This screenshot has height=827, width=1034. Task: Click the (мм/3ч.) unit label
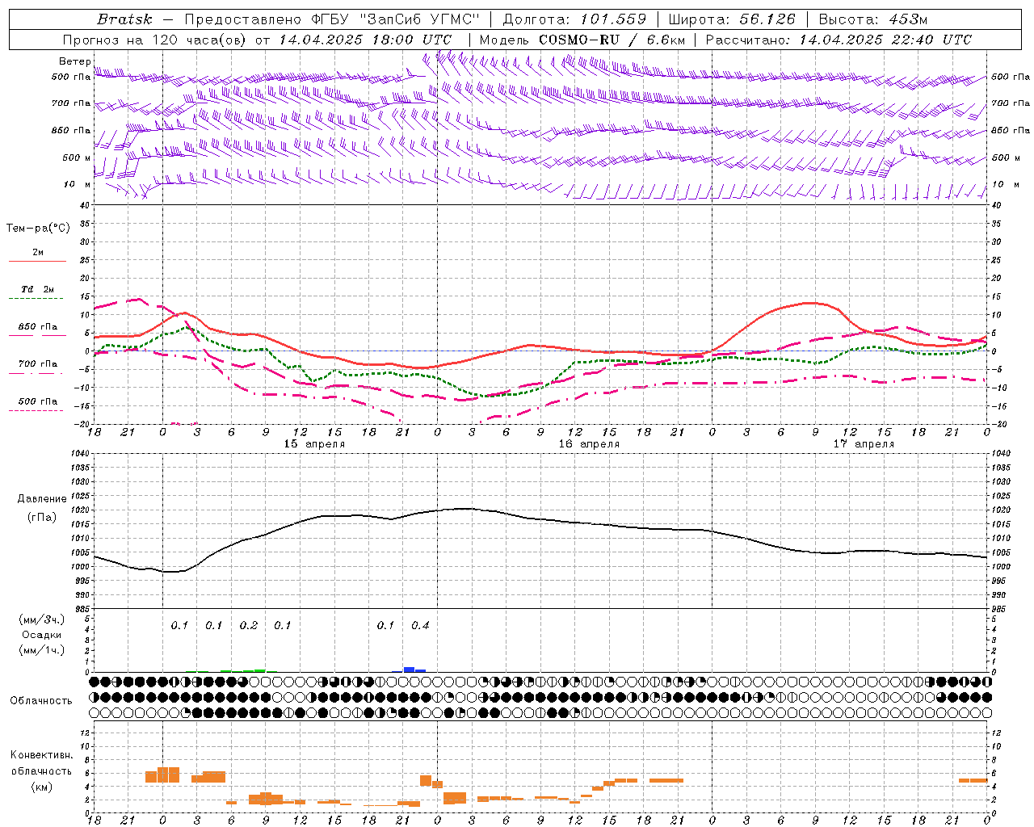pos(41,620)
